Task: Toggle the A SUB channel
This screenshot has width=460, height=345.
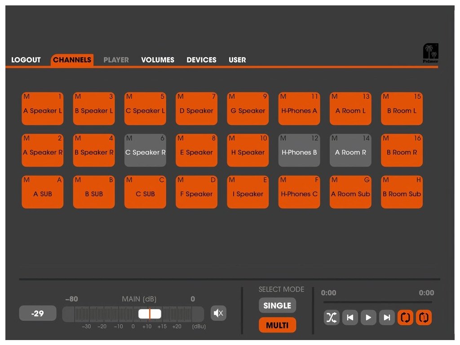Action: (x=43, y=192)
